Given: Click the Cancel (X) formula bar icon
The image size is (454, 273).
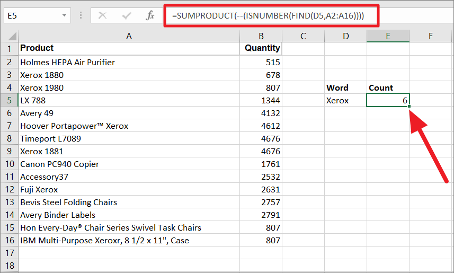Looking at the screenshot, I should pyautogui.click(x=102, y=15).
